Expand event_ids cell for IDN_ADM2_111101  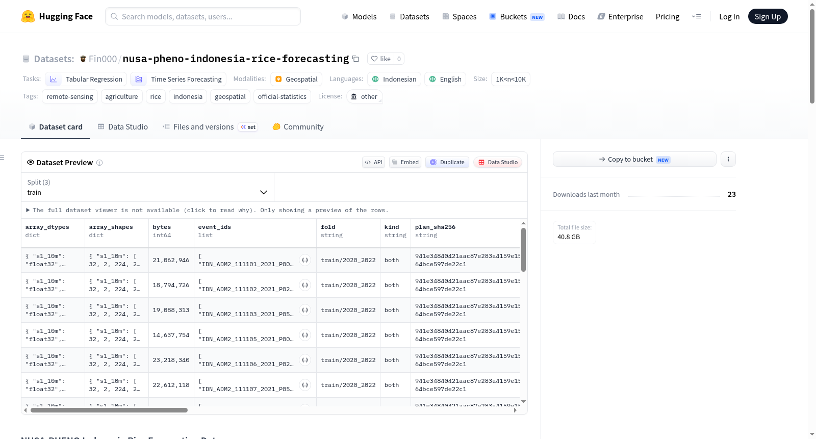[305, 260]
